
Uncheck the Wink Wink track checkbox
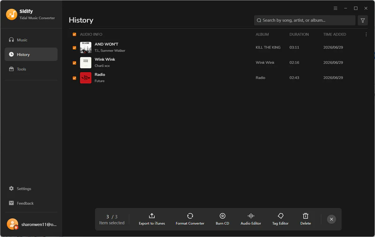(x=75, y=63)
